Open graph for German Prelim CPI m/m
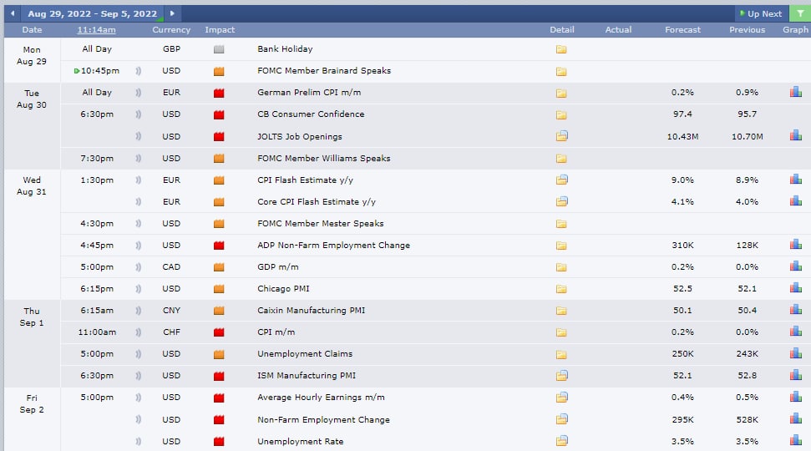Screen dimensions: 811x451 tap(795, 92)
